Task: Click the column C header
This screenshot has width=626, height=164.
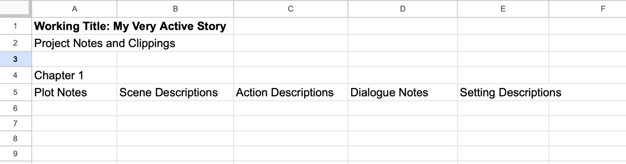Action: [x=290, y=9]
